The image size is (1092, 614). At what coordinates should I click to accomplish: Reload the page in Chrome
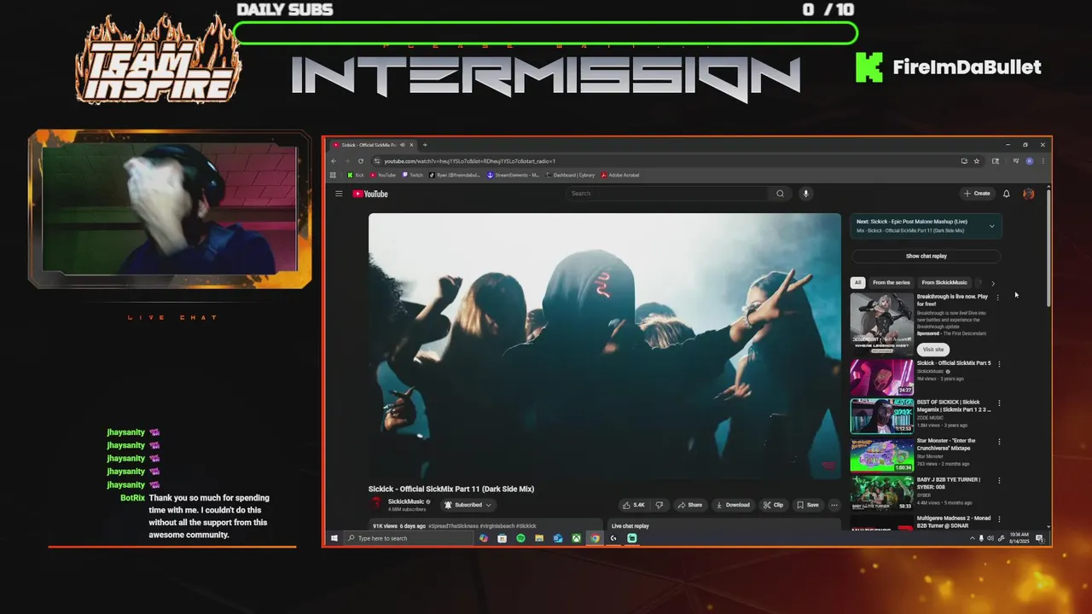pyautogui.click(x=361, y=161)
